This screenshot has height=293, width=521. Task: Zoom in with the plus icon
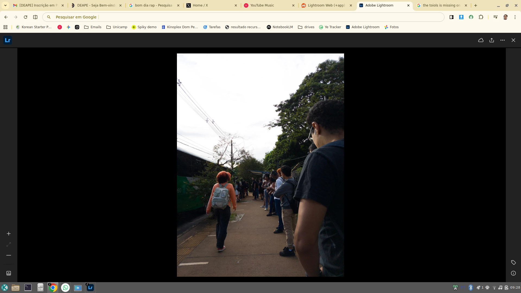[9, 234]
